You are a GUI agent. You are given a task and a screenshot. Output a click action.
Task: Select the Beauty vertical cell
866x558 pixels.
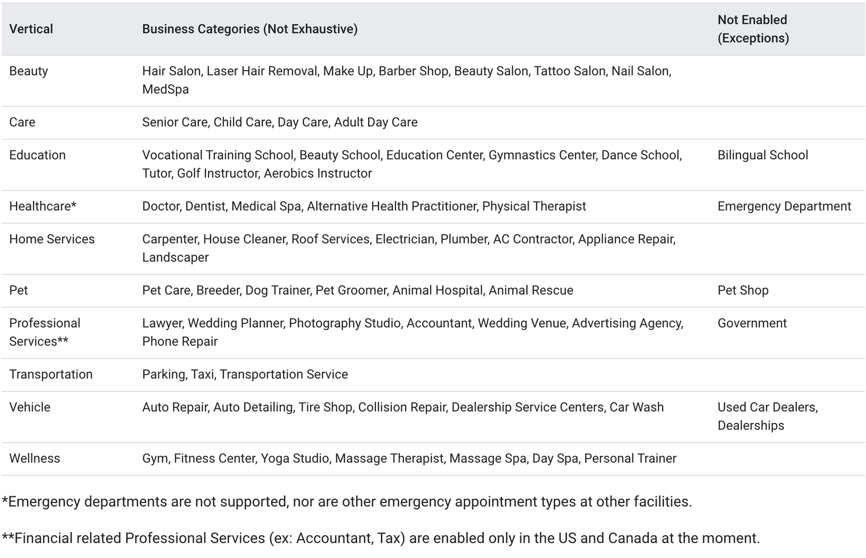coord(29,71)
